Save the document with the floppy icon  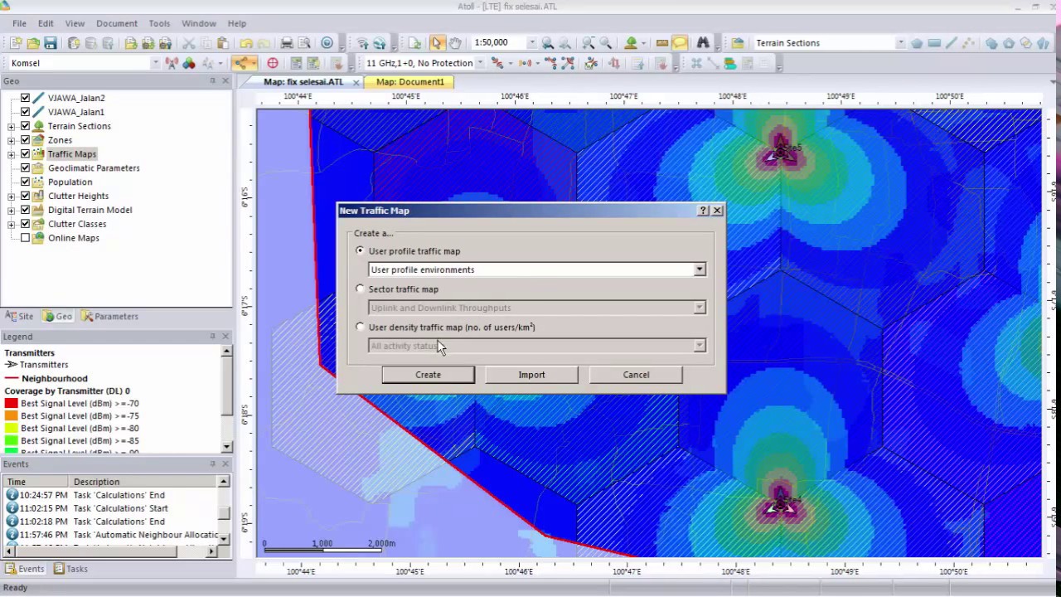pyautogui.click(x=51, y=43)
